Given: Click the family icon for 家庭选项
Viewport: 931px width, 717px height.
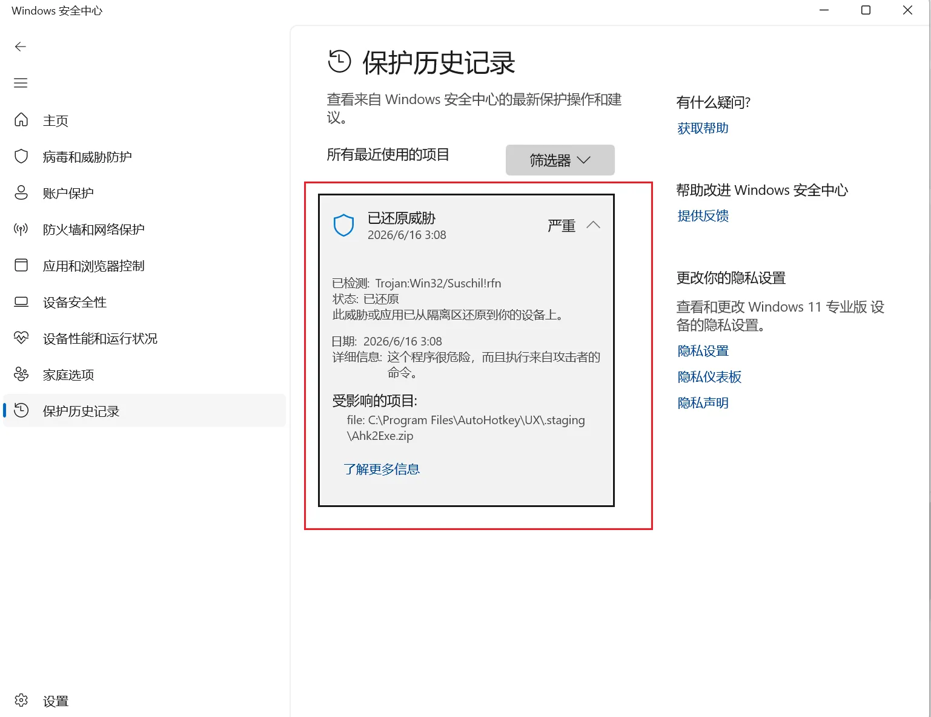Looking at the screenshot, I should click(x=21, y=374).
